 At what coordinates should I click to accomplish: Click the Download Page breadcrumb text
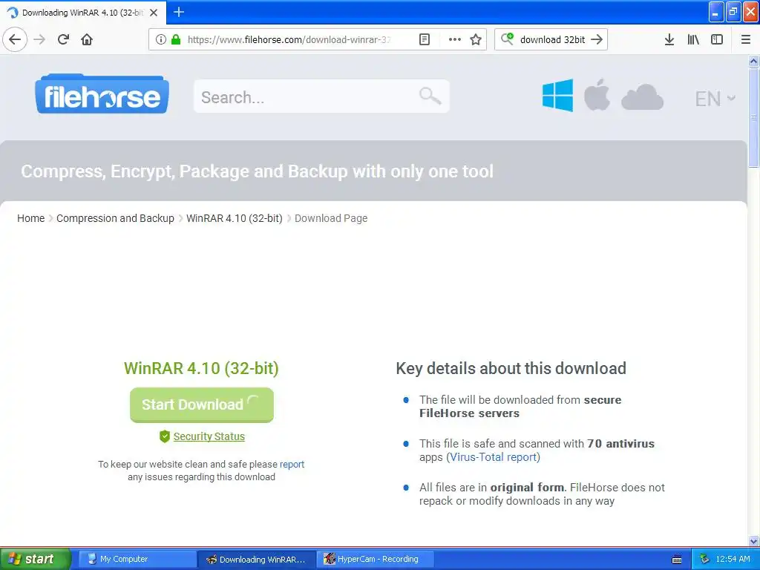coord(331,218)
